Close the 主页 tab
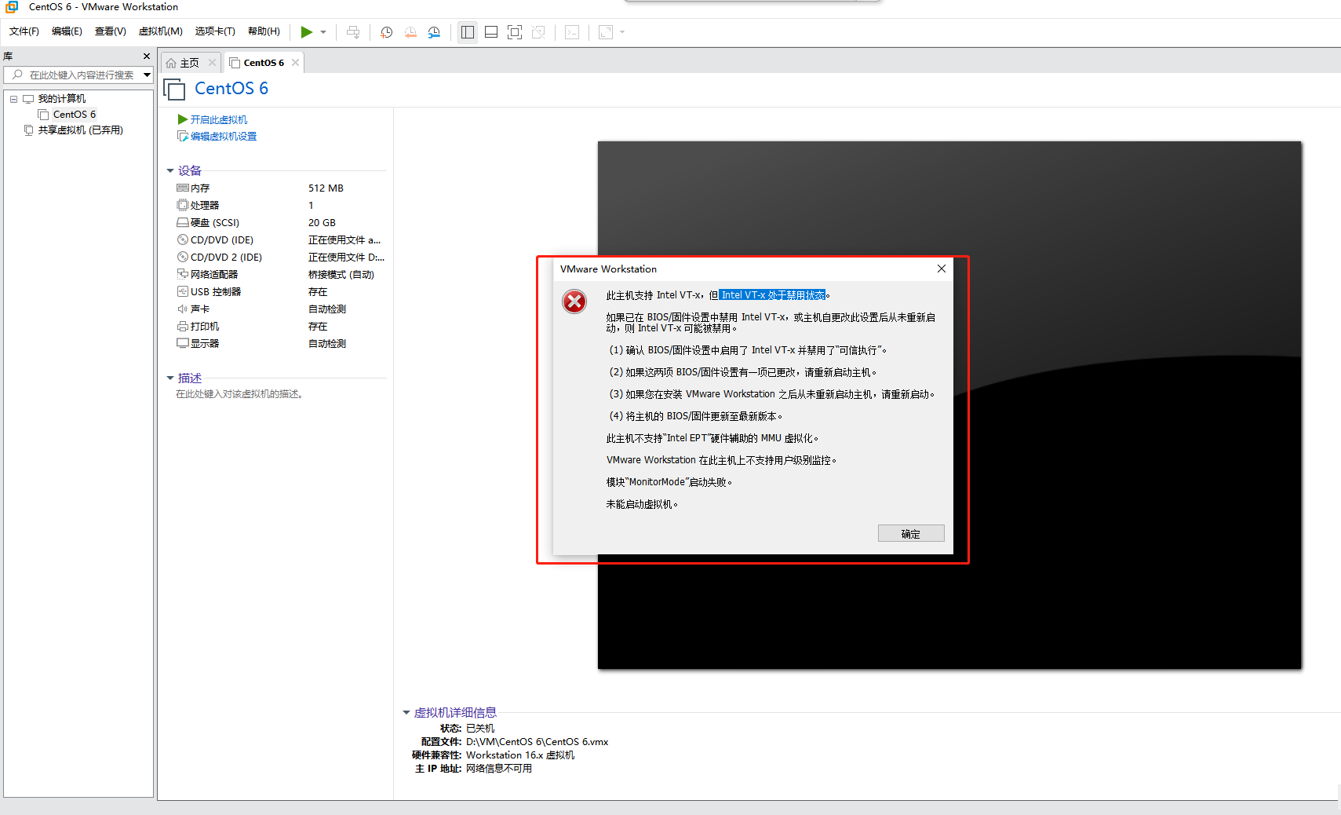Viewport: 1341px width, 815px height. pos(212,63)
